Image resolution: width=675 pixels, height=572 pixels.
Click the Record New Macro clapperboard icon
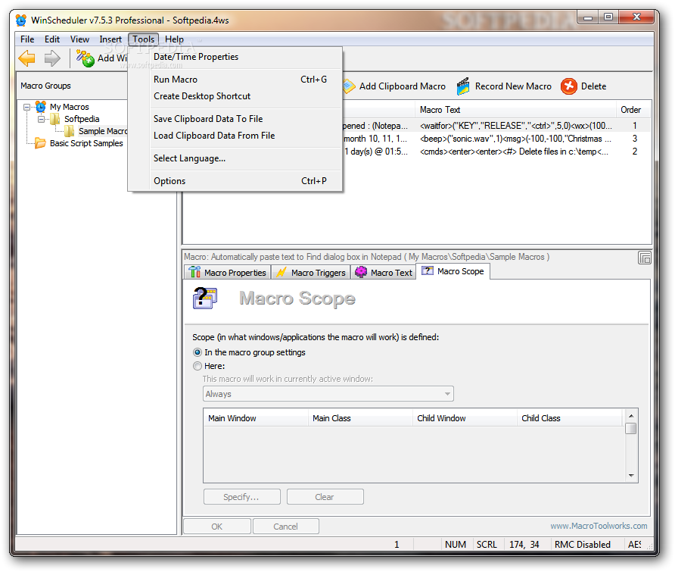[x=463, y=86]
